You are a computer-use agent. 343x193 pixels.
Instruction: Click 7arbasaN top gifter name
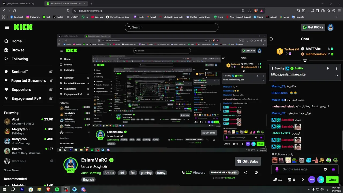(291, 49)
